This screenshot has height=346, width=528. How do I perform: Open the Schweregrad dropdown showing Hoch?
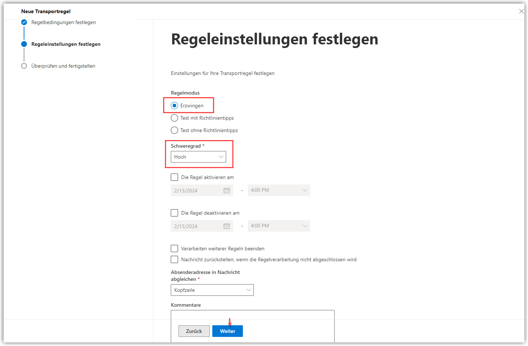pos(198,157)
